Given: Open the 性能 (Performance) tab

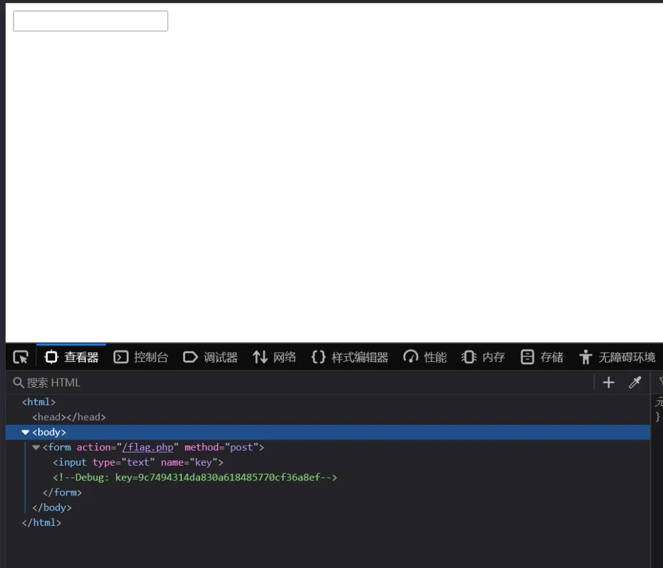Looking at the screenshot, I should tap(425, 357).
